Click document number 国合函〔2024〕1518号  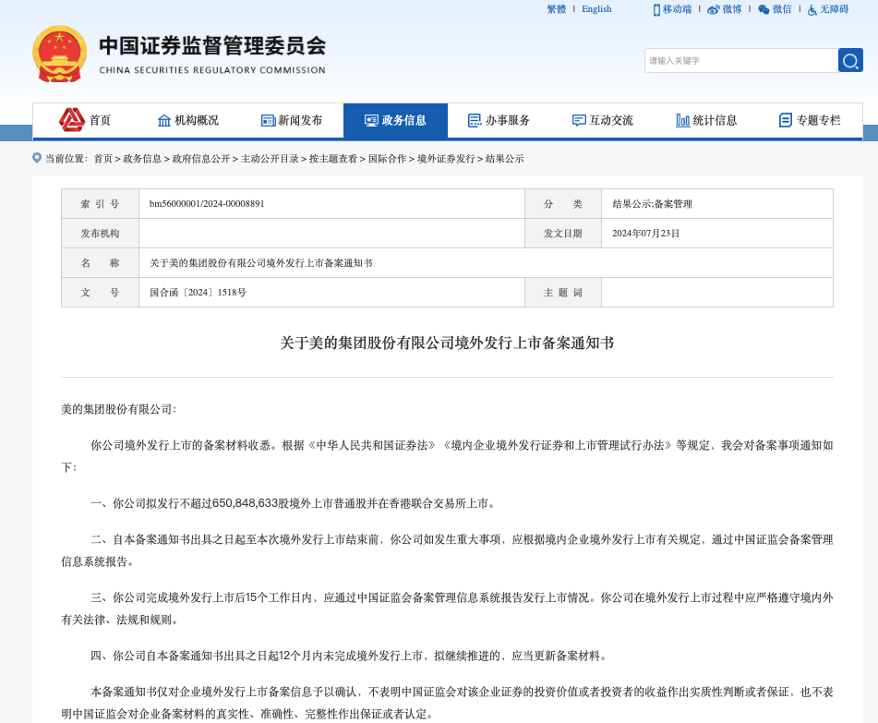[x=198, y=293]
